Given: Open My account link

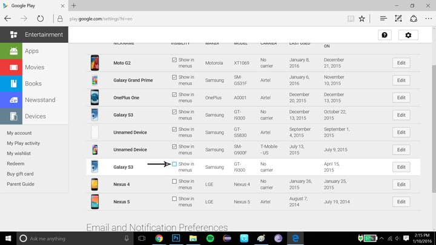Looking at the screenshot, I should pyautogui.click(x=19, y=132).
